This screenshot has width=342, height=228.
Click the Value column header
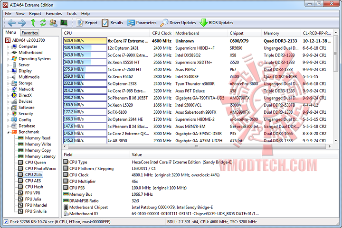tap(196, 155)
